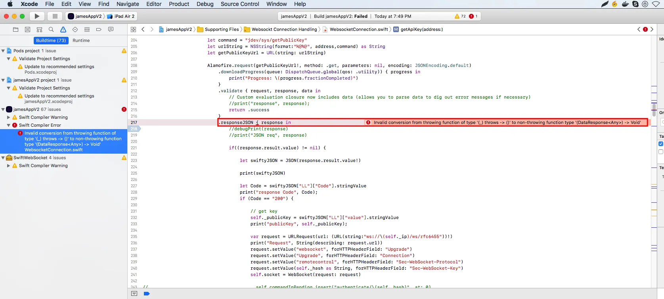Click the inline error icon on line 217
The image size is (664, 299).
pos(368,122)
